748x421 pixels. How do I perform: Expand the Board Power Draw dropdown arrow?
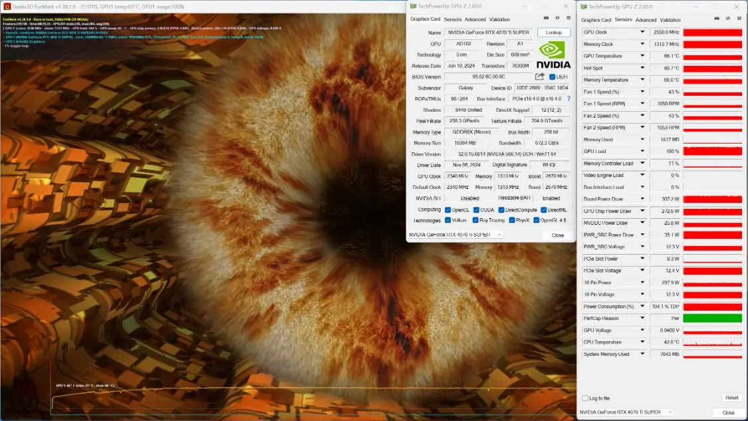(642, 199)
